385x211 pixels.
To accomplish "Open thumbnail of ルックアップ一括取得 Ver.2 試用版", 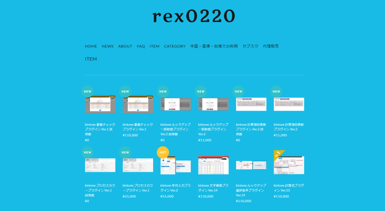I will point(176,104).
